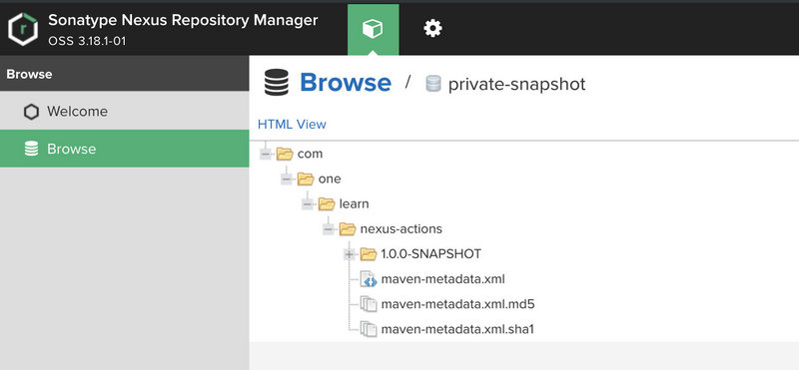This screenshot has width=799, height=370.
Task: Collapse the com folder node
Action: (x=265, y=154)
